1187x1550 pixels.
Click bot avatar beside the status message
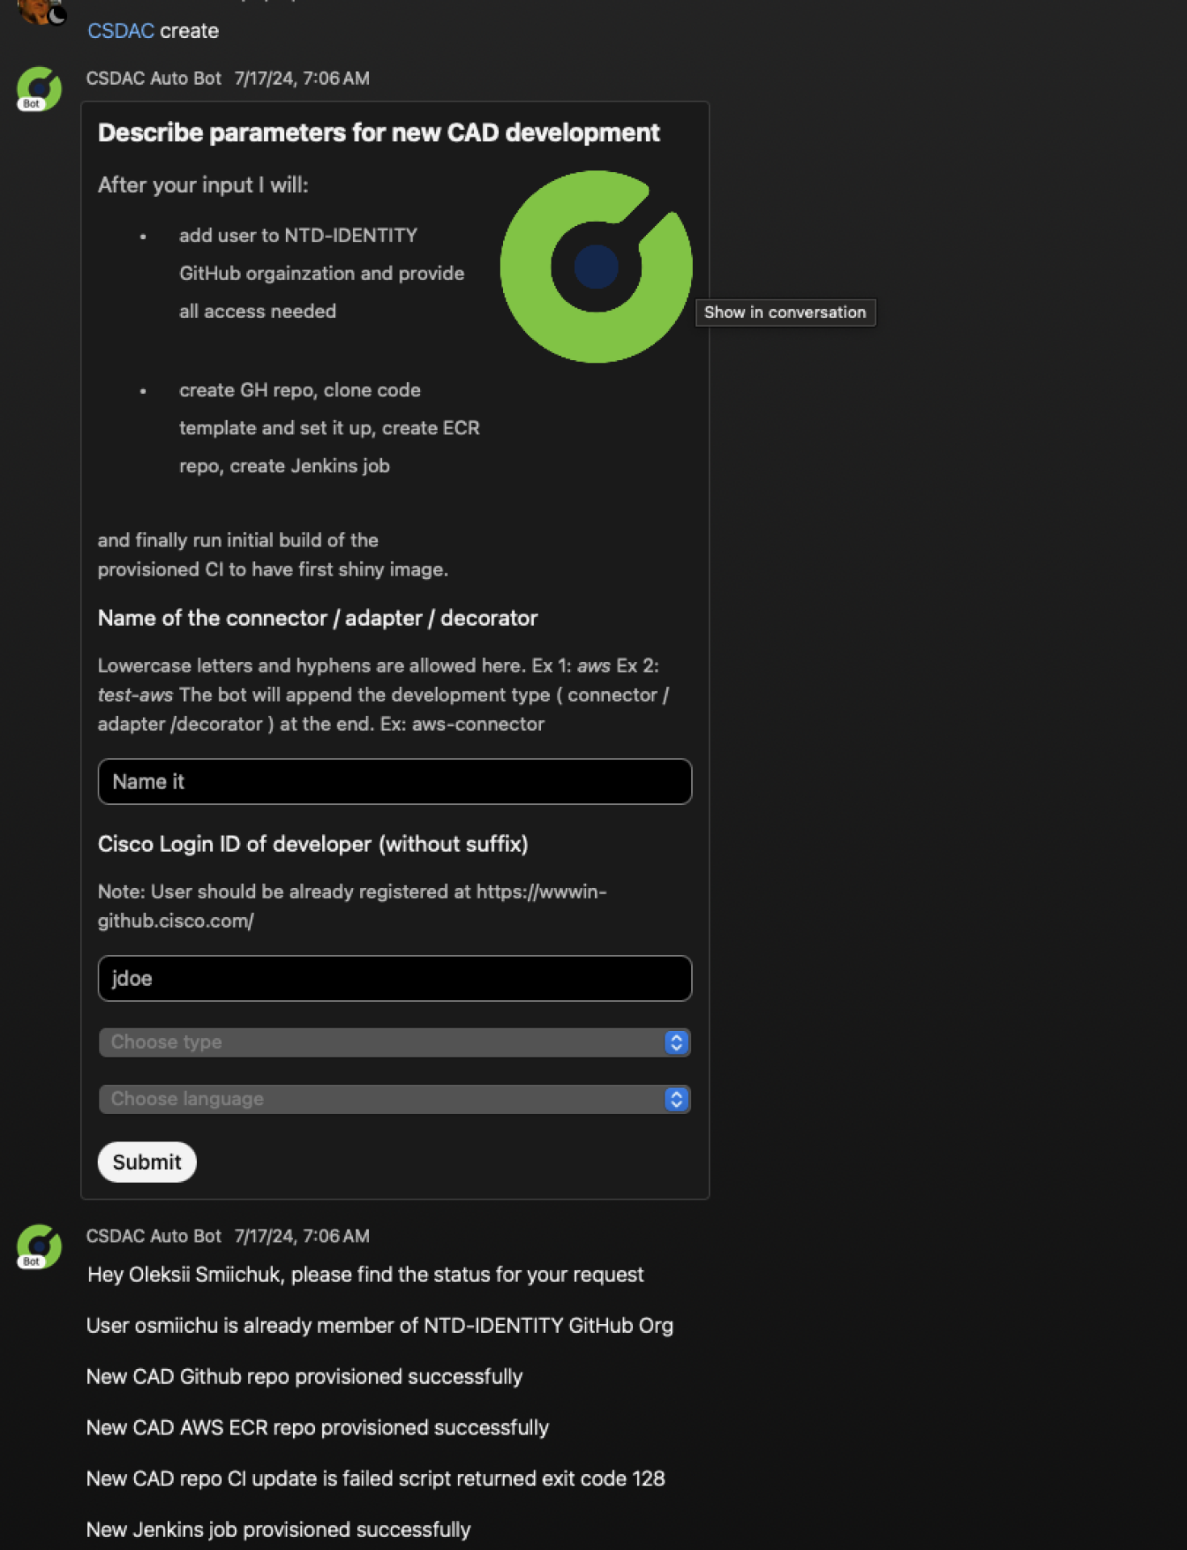pos(39,1246)
